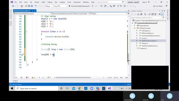
Task: Click the Save file toolbar icon
Action: click(x=29, y=6)
